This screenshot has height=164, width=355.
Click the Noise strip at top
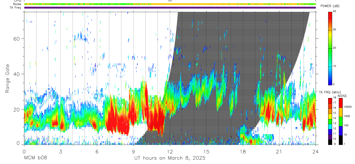[x=170, y=4]
